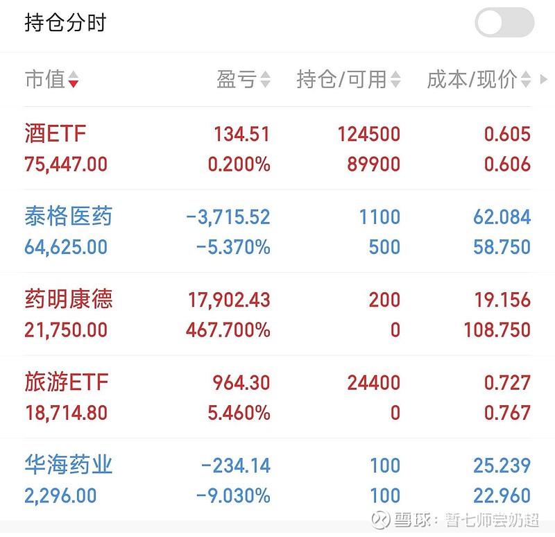
Task: Click 酒ETF market value 75,447.00
Action: [66, 164]
